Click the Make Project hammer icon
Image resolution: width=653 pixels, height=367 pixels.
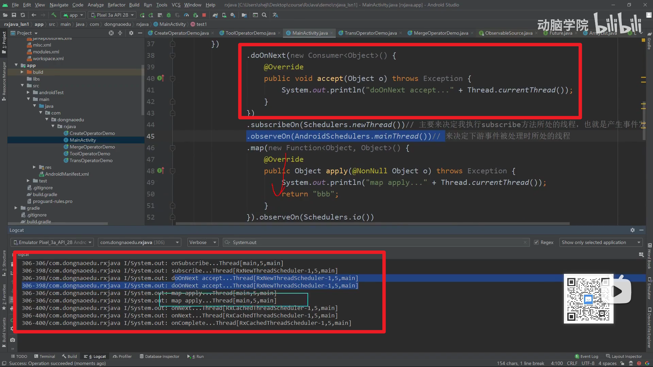pyautogui.click(x=54, y=15)
